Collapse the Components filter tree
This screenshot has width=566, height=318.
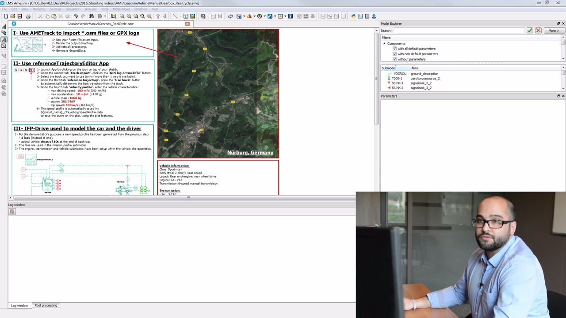click(x=384, y=43)
